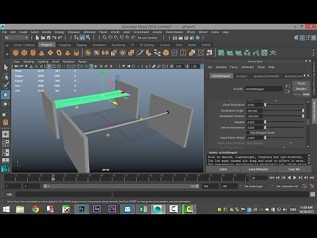The image size is (317, 238).
Task: Toggle the snap to grids icon
Action: [104, 38]
